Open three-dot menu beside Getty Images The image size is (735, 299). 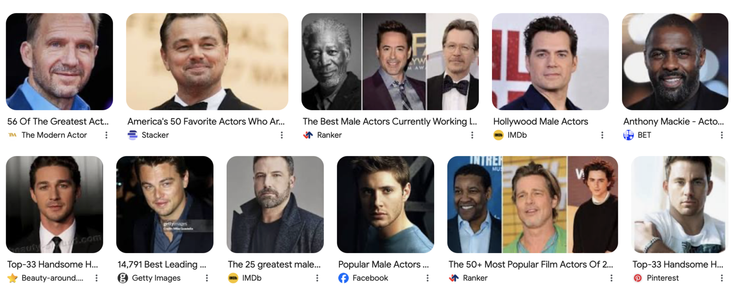click(207, 278)
